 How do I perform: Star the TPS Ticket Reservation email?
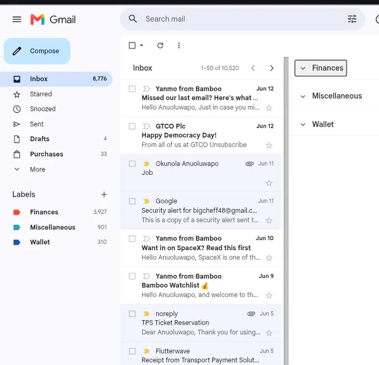click(269, 333)
